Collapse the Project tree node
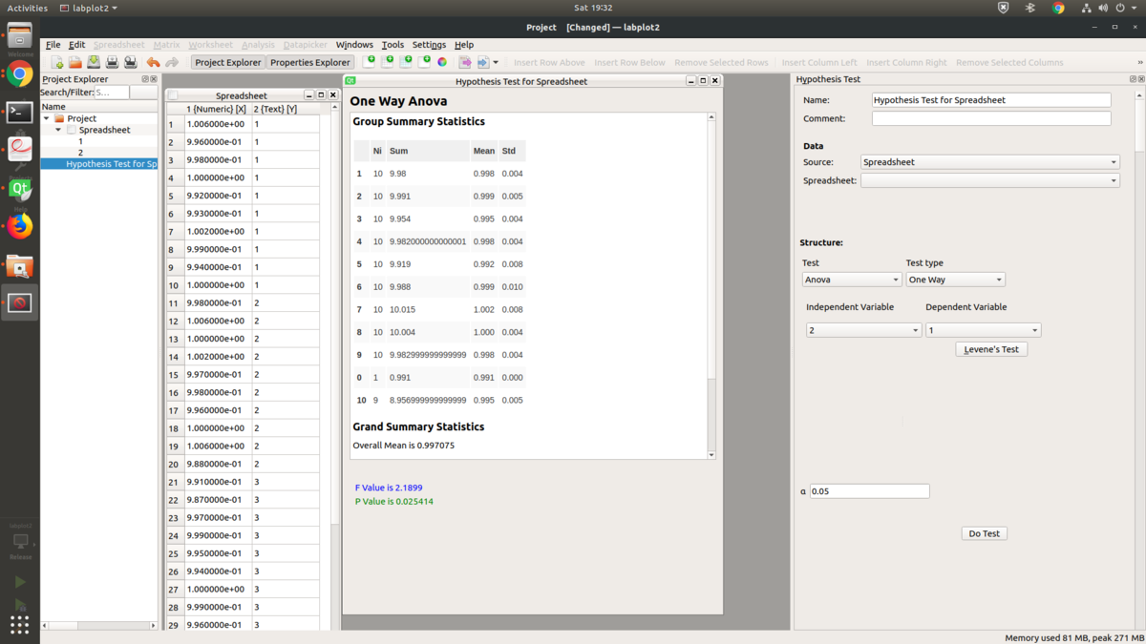1146x644 pixels. click(x=47, y=118)
